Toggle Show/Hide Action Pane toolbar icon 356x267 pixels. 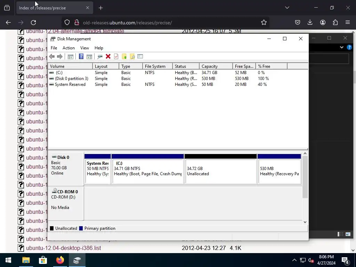click(x=89, y=57)
